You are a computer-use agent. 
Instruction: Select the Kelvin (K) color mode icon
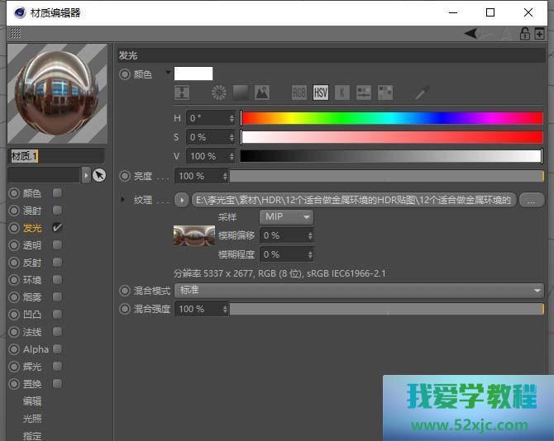[342, 92]
